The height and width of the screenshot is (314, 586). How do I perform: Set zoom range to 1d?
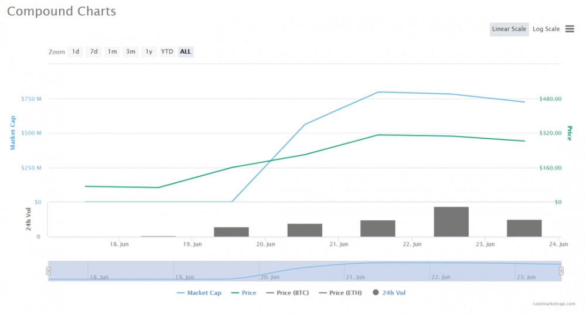76,52
